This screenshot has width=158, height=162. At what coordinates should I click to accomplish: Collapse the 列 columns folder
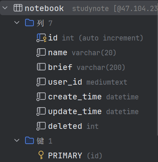point(17,22)
